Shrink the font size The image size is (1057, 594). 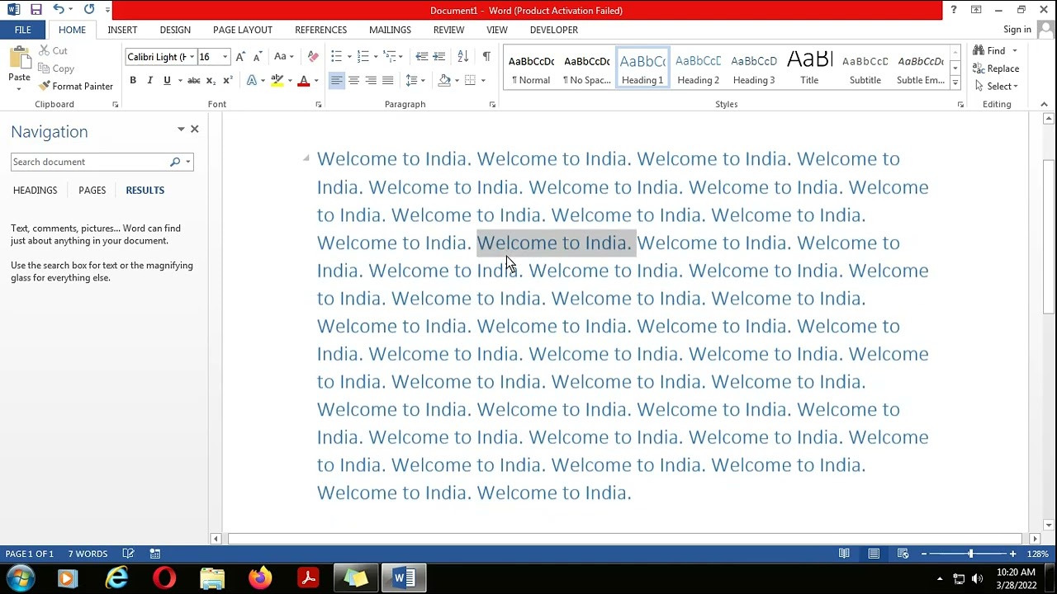coord(258,56)
